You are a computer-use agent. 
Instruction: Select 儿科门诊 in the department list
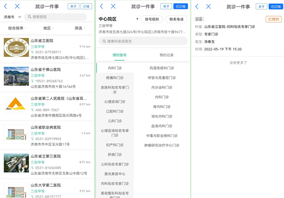coord(115,121)
